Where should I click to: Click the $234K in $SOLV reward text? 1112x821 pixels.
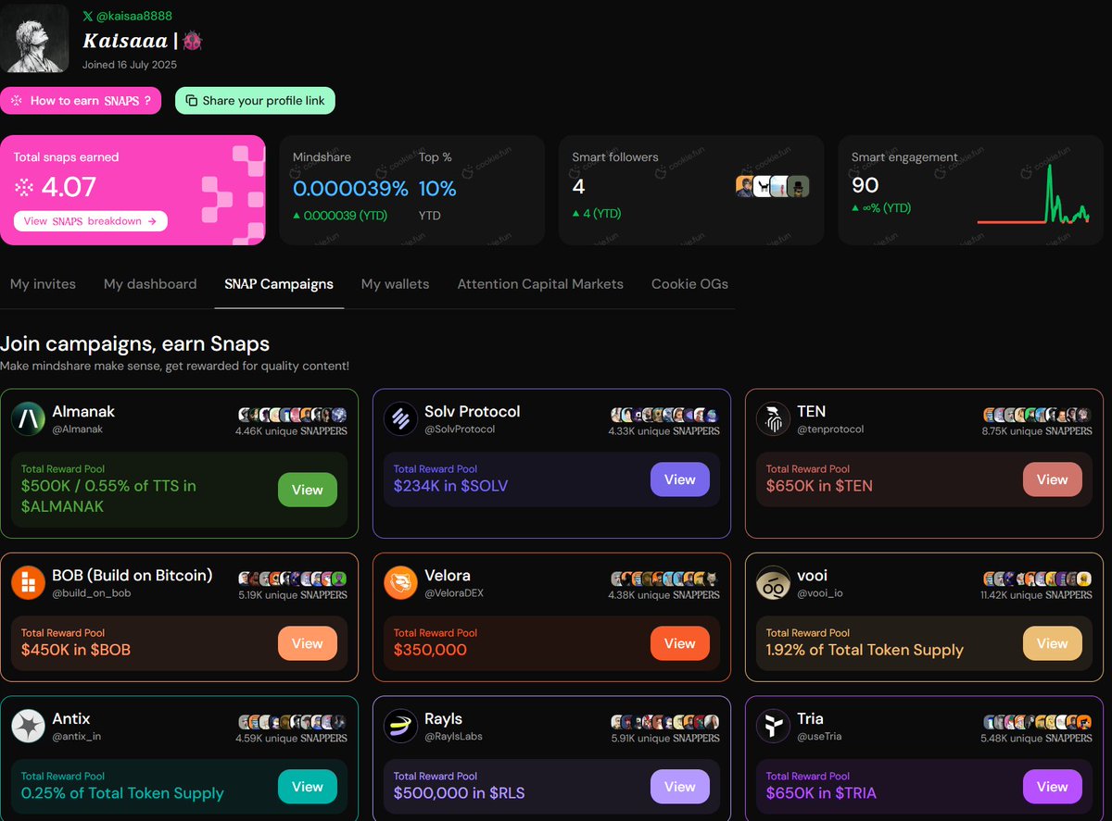pos(450,486)
